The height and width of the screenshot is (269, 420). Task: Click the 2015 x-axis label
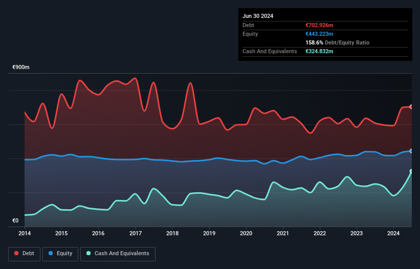tap(61, 233)
